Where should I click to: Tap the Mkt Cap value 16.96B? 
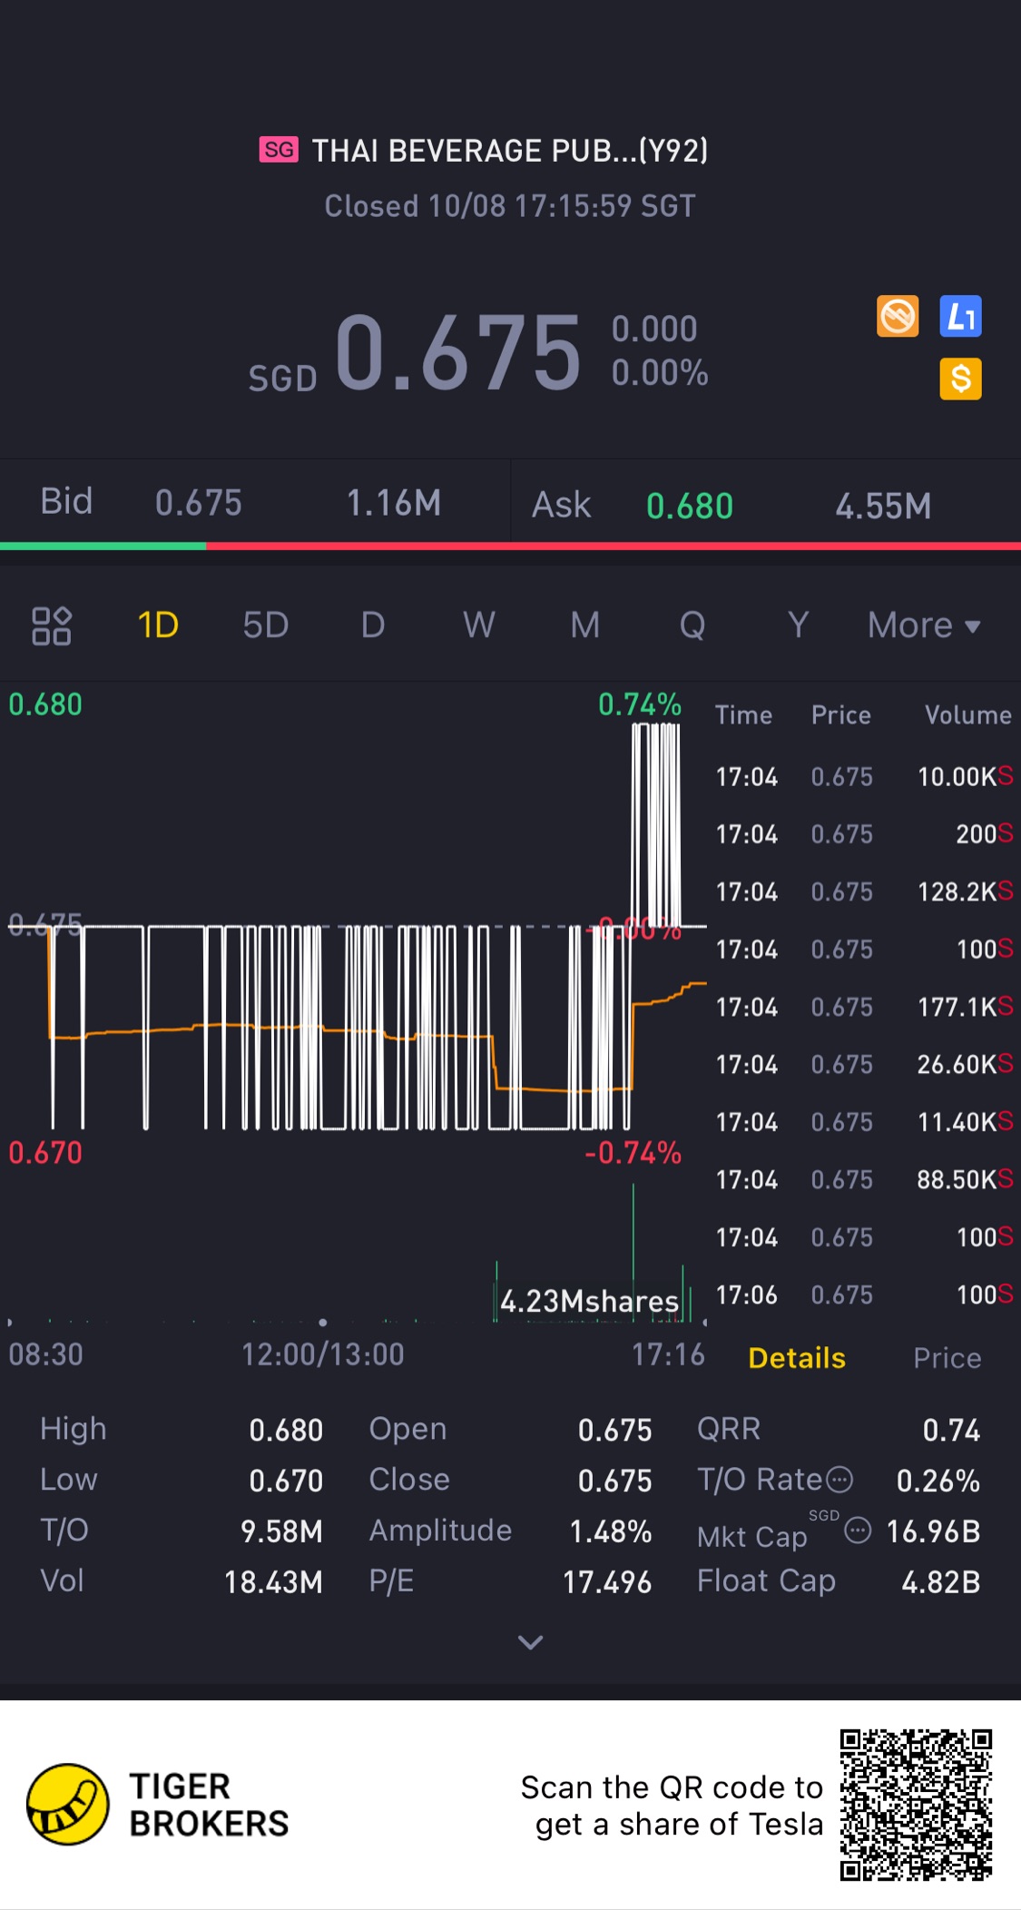click(x=933, y=1532)
